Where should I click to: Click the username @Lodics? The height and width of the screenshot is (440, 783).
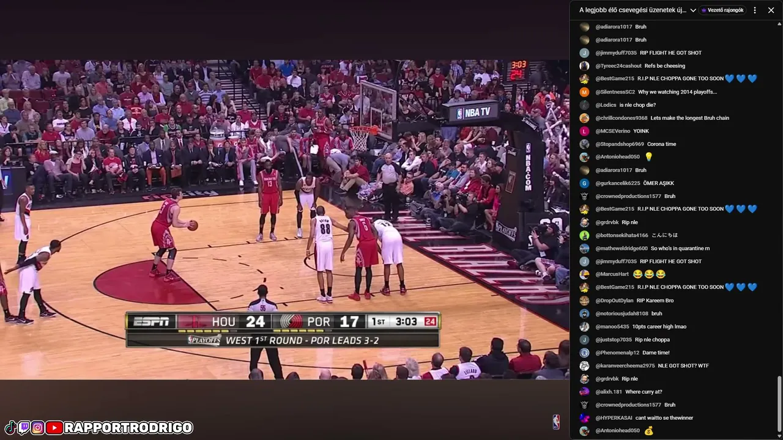click(606, 105)
